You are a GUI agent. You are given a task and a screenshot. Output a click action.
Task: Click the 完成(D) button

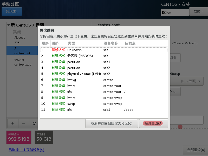click(12, 11)
